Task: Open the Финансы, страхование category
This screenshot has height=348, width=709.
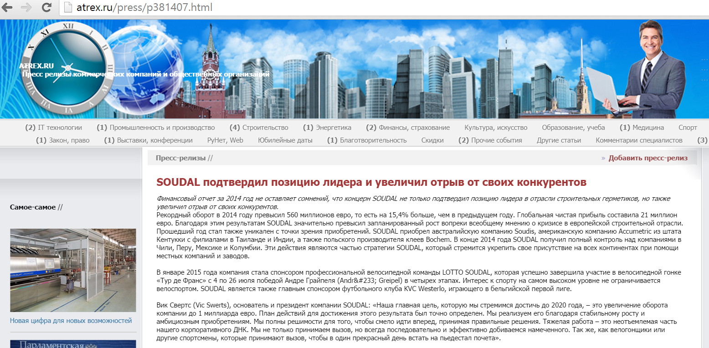Action: (x=414, y=128)
